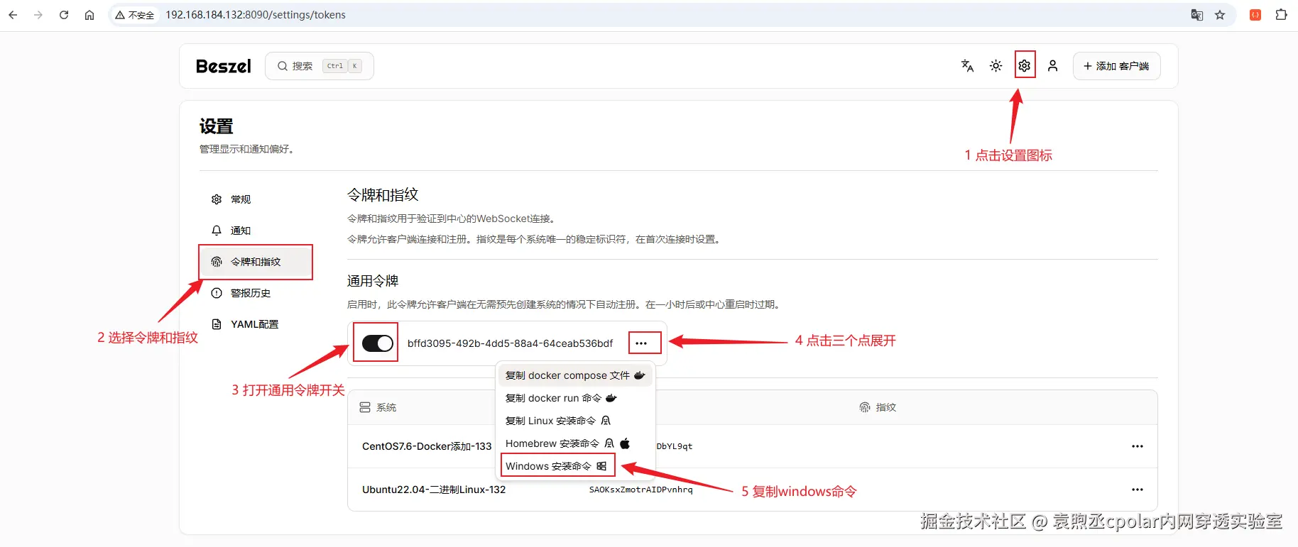The height and width of the screenshot is (547, 1298).
Task: Bookmark this page with the star icon
Action: coord(1220,15)
